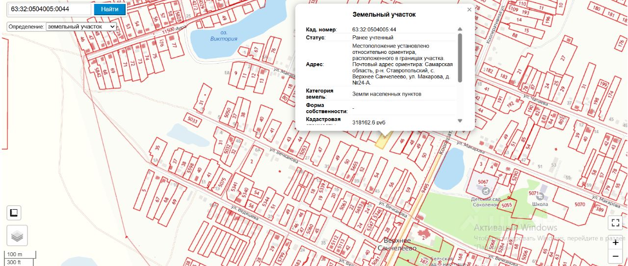Click the 100 m scale bar
The image size is (628, 266).
click(20, 254)
